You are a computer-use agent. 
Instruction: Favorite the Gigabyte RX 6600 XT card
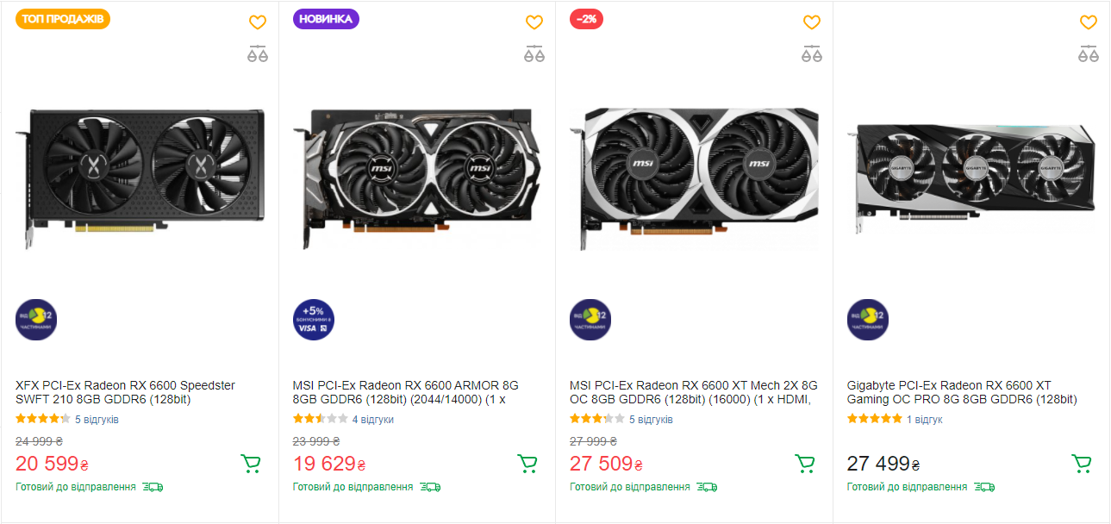point(1089,22)
